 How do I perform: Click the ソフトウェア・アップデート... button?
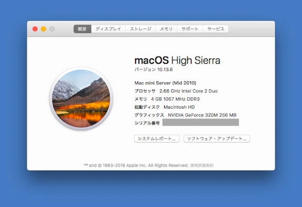tap(217, 139)
